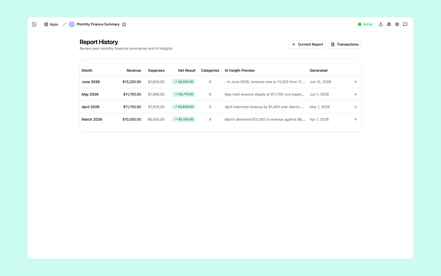Viewport: 441px width, 276px height.
Task: Open the settings gear icon
Action: tap(397, 24)
